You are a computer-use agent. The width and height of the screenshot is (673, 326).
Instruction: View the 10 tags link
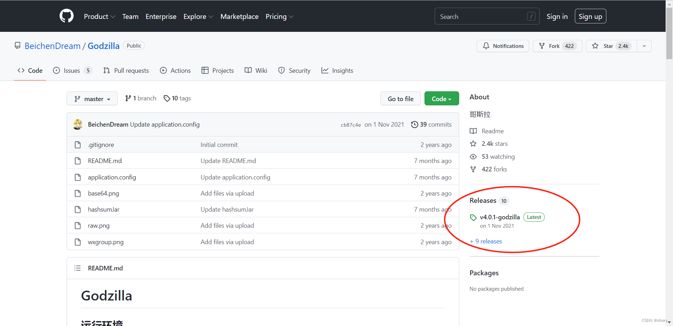(177, 98)
